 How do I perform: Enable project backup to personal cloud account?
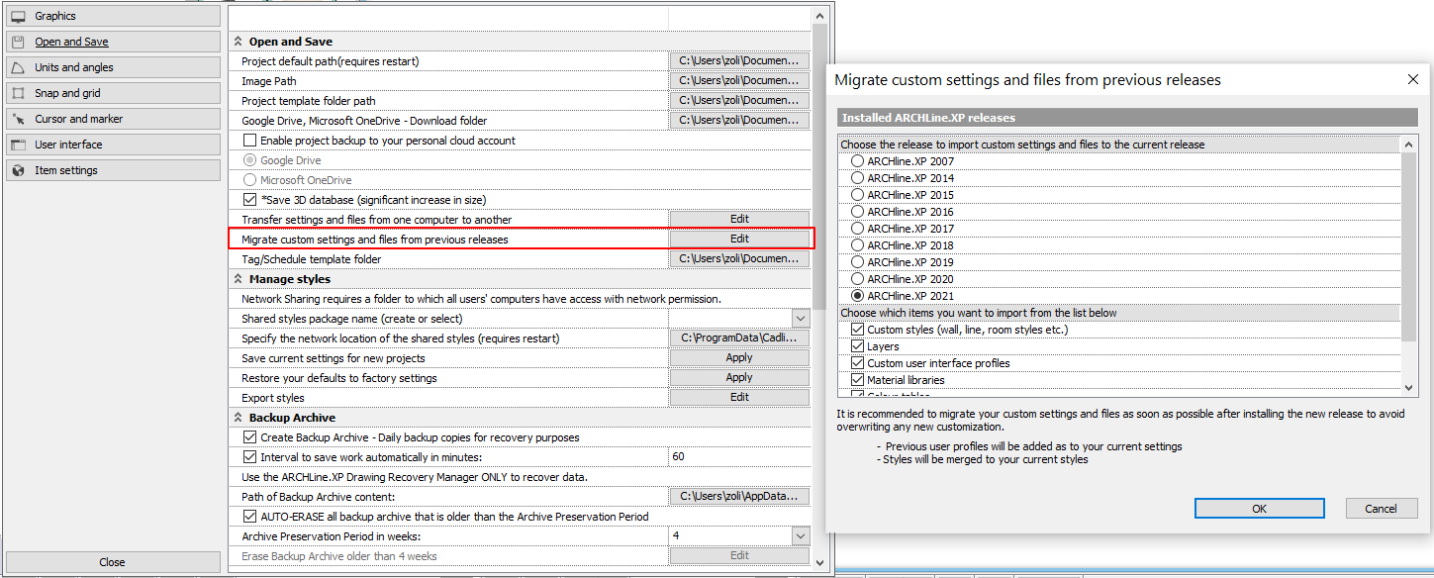(x=249, y=141)
